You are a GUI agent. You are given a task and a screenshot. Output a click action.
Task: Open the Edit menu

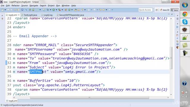point(8,6)
